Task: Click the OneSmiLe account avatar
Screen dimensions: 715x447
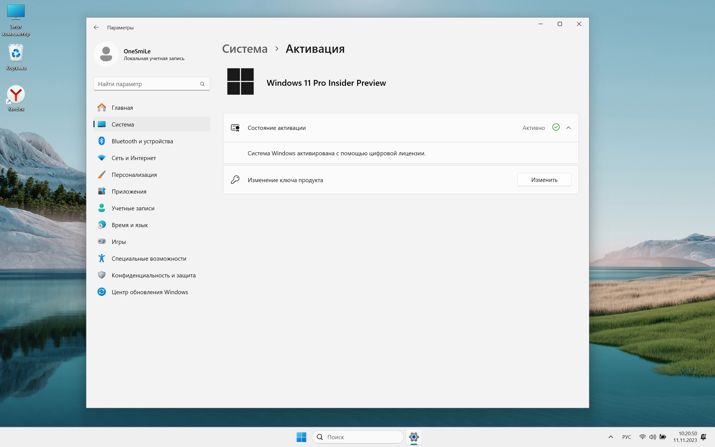Action: tap(106, 54)
